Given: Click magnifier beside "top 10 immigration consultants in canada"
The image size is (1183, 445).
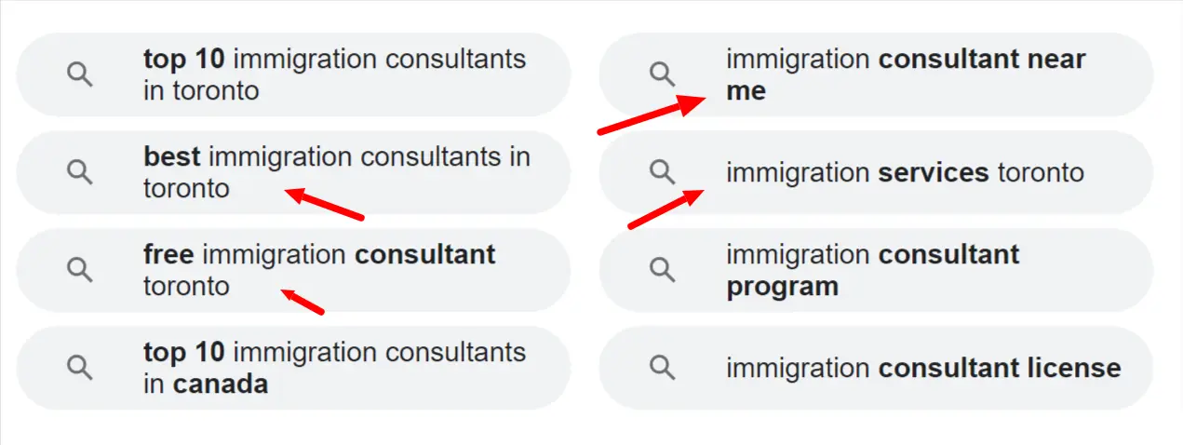Looking at the screenshot, I should (x=80, y=368).
